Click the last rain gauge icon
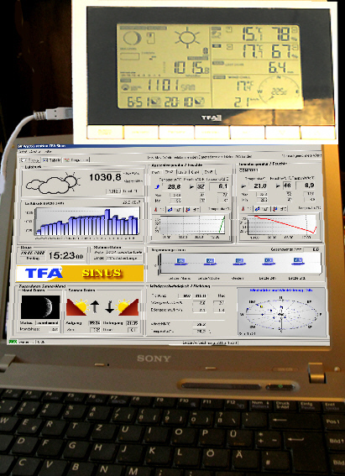 point(298,261)
